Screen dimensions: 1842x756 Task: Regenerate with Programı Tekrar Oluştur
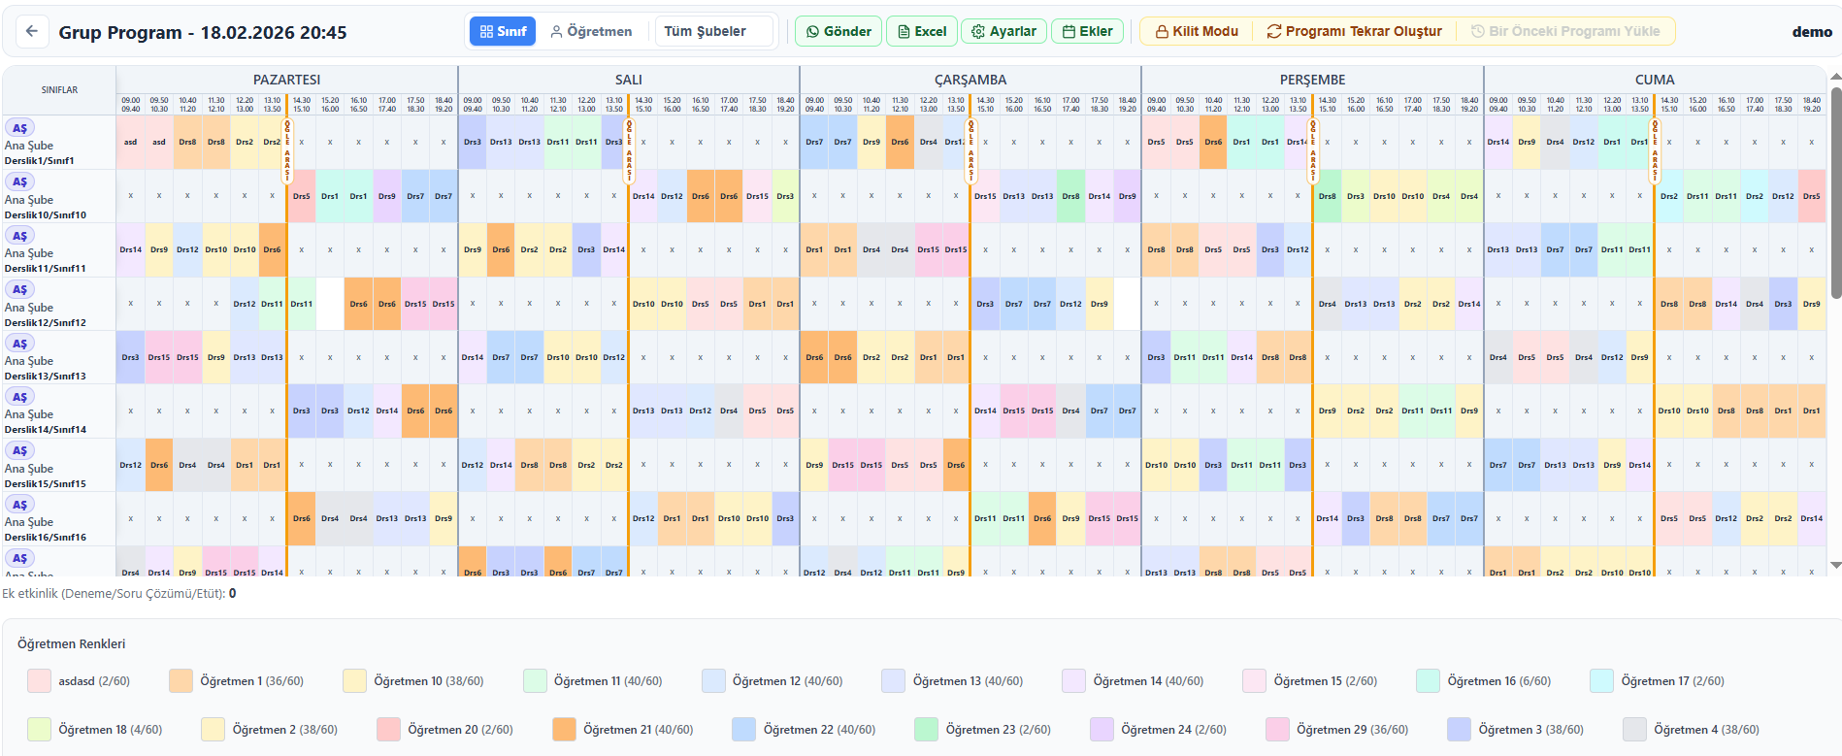(1354, 31)
